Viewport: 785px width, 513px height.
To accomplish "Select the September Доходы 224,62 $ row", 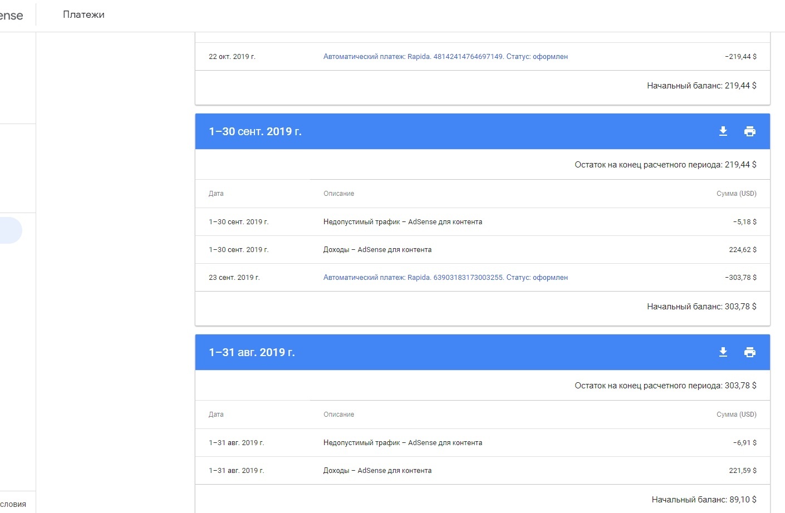I will tap(377, 250).
